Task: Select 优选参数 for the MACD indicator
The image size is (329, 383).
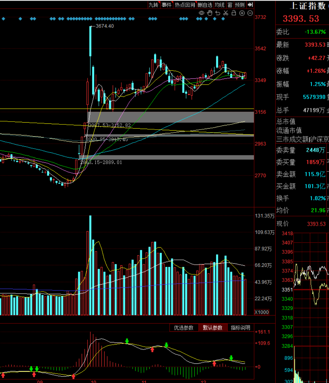Action: pyautogui.click(x=184, y=328)
